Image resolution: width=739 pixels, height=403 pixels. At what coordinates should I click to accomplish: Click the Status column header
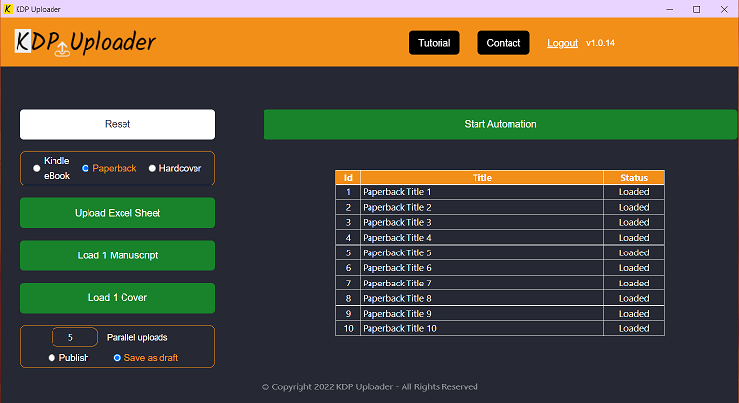click(634, 178)
